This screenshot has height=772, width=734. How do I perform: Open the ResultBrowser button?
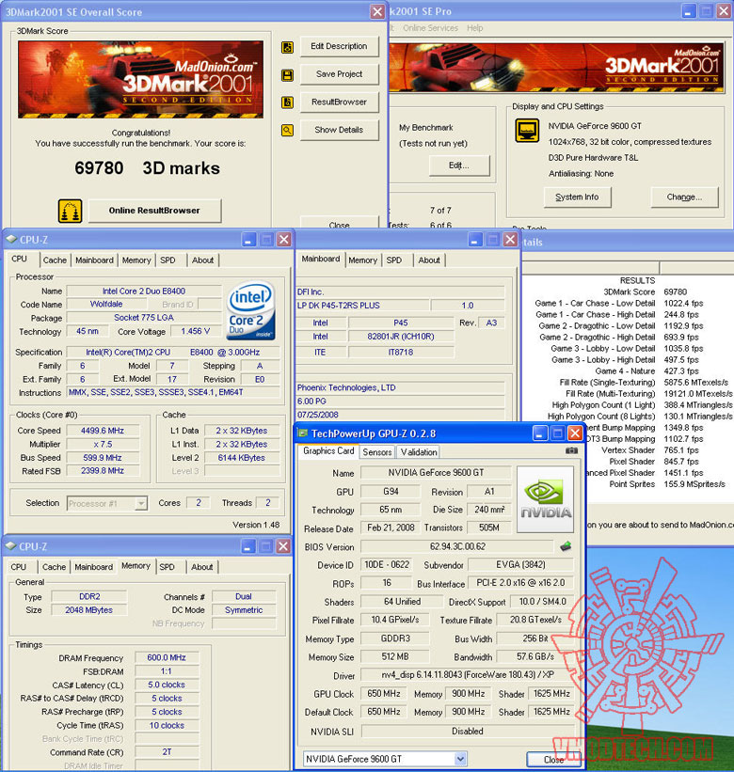click(x=339, y=102)
